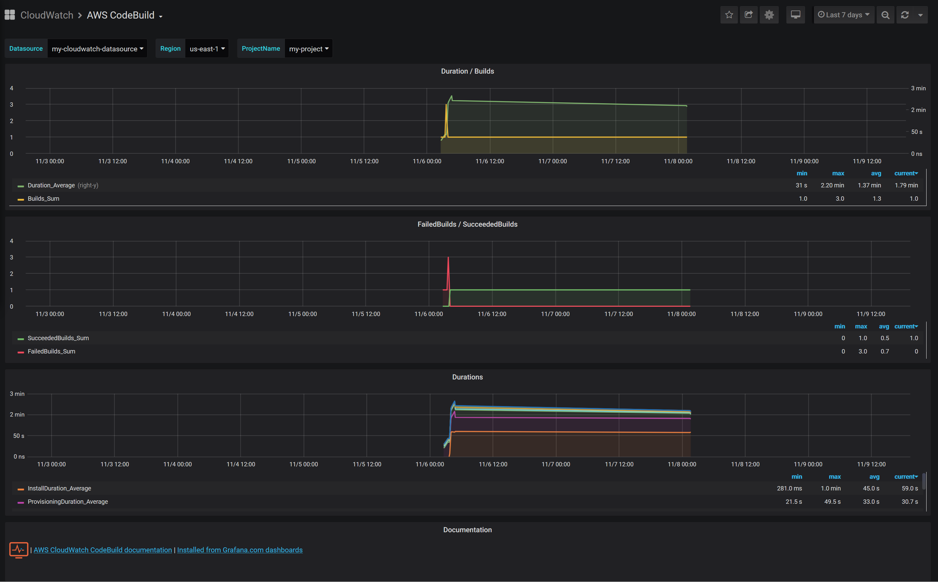Sort Duration legend by max column
This screenshot has height=582, width=938.
click(x=838, y=173)
